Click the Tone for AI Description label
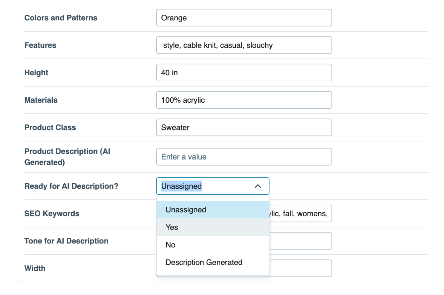The width and height of the screenshot is (444, 295). coord(66,241)
